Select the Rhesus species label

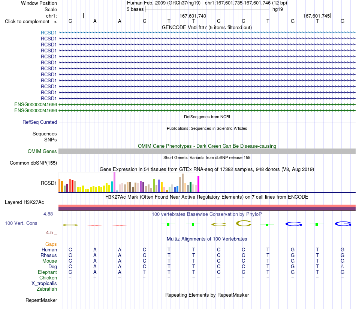coord(49,255)
